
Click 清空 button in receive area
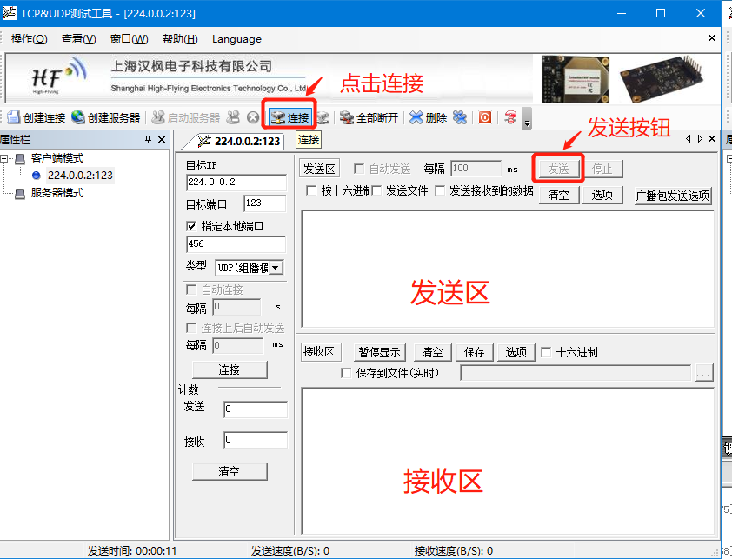pyautogui.click(x=432, y=352)
